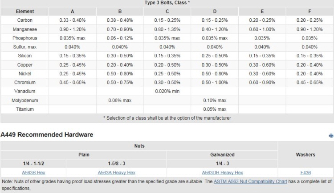Select the Vanadium 0.020% min cell
This screenshot has width=334, height=193.
tap(167, 91)
